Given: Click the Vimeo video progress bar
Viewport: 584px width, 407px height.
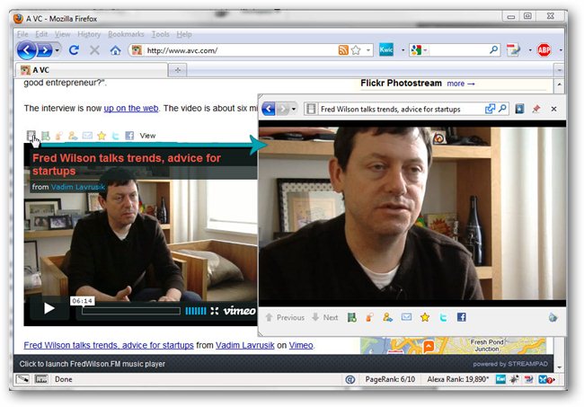Looking at the screenshot, I should tap(131, 311).
